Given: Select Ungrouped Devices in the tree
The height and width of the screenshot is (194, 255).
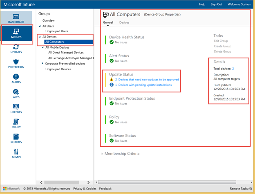Looking at the screenshot, I should point(58,69).
